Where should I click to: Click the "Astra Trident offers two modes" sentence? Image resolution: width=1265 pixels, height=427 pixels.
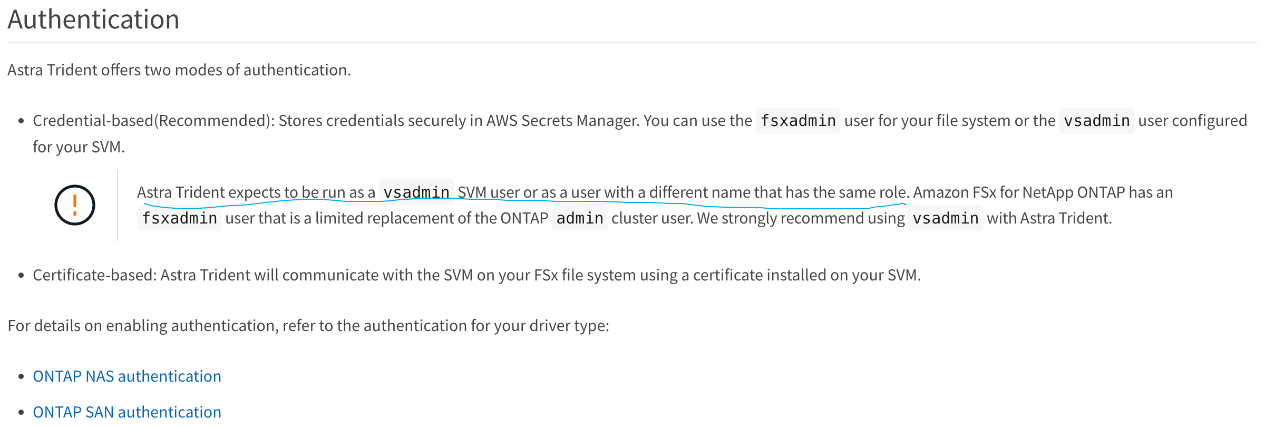[179, 70]
